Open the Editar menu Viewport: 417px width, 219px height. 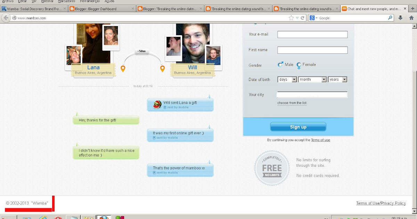22,1
